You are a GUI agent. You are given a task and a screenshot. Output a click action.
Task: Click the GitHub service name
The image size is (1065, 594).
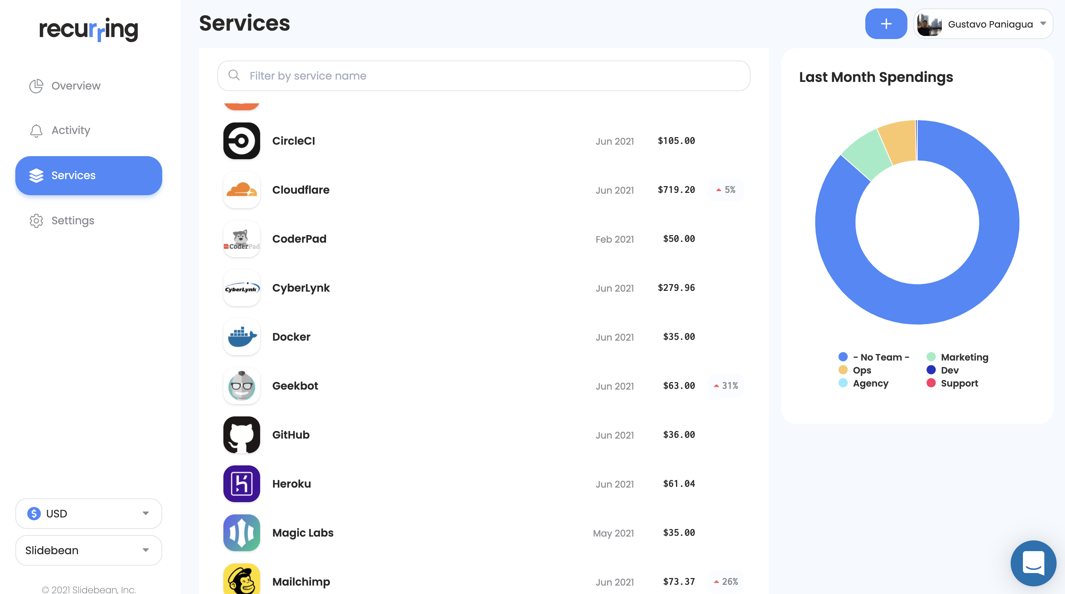coord(291,435)
